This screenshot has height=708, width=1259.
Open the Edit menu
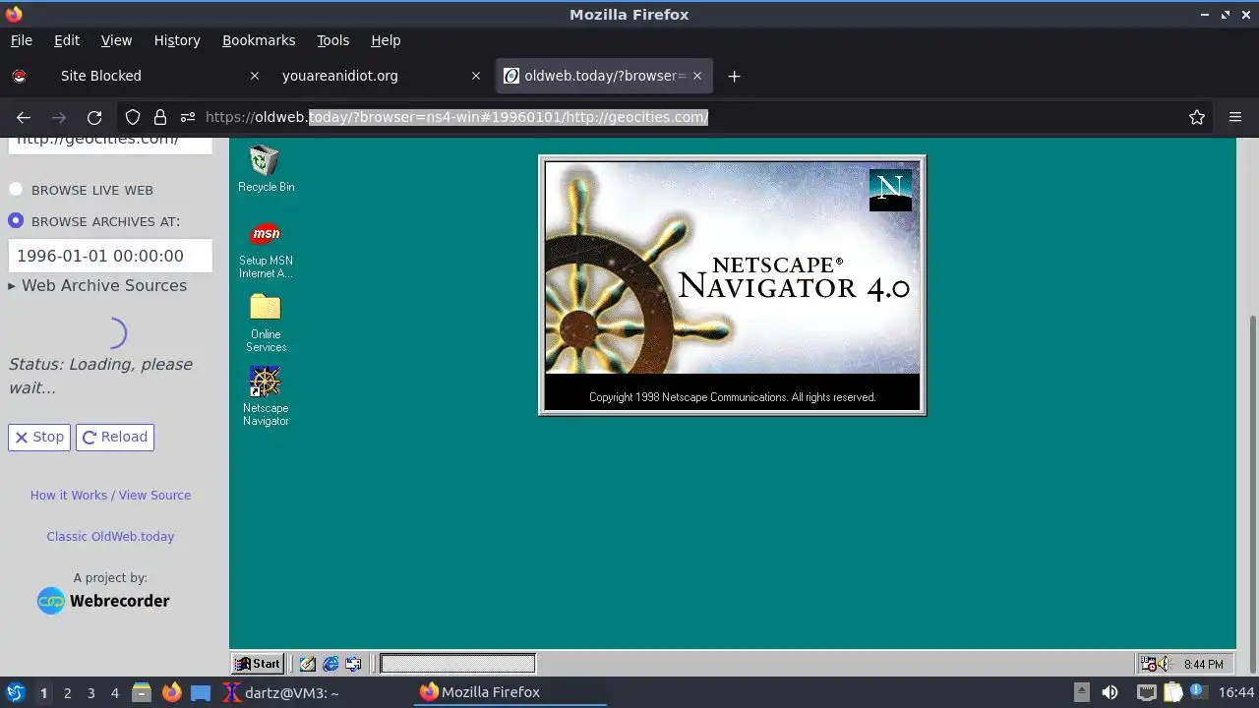(67, 40)
